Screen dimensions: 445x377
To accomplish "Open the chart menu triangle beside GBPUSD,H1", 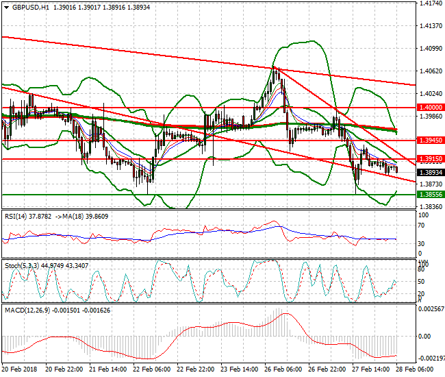I will click(7, 8).
